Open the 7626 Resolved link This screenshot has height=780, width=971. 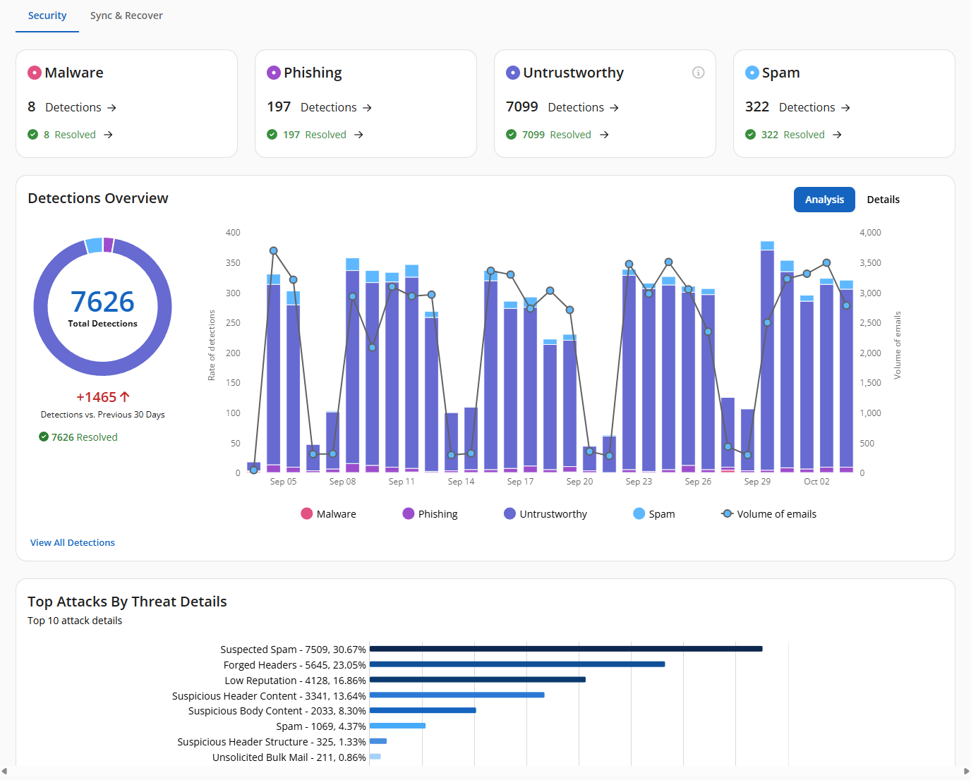(84, 437)
